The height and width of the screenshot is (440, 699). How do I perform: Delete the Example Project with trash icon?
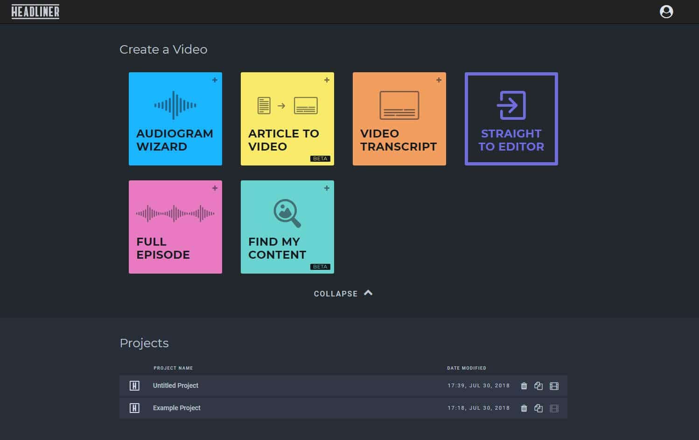pyautogui.click(x=524, y=408)
